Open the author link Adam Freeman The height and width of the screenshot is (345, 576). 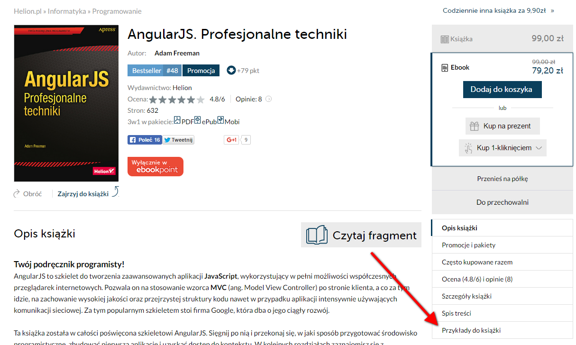(177, 53)
